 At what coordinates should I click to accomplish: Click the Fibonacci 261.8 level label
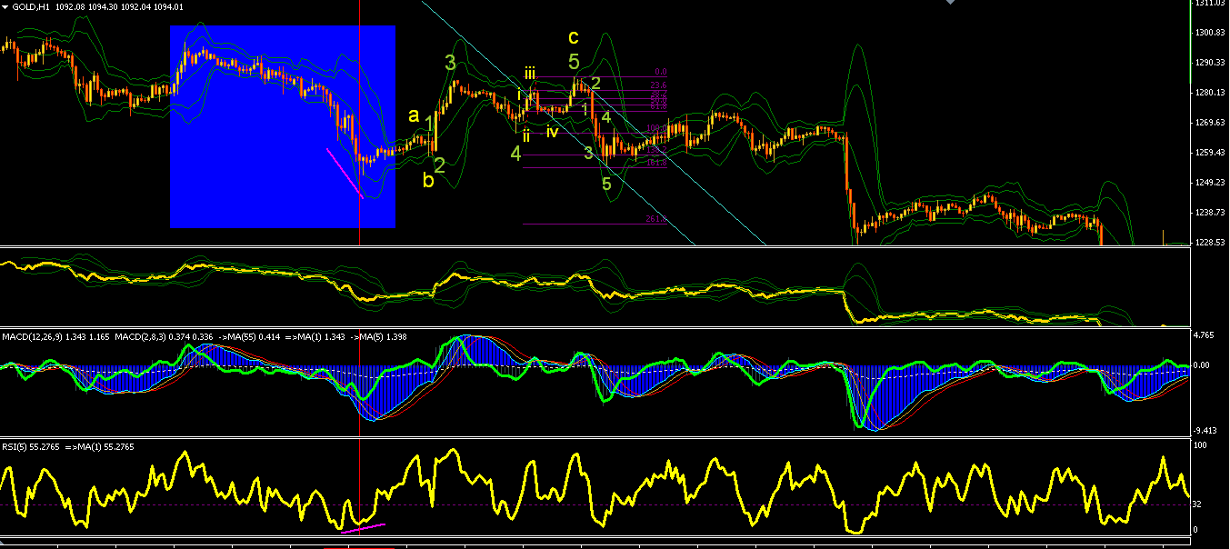[657, 219]
